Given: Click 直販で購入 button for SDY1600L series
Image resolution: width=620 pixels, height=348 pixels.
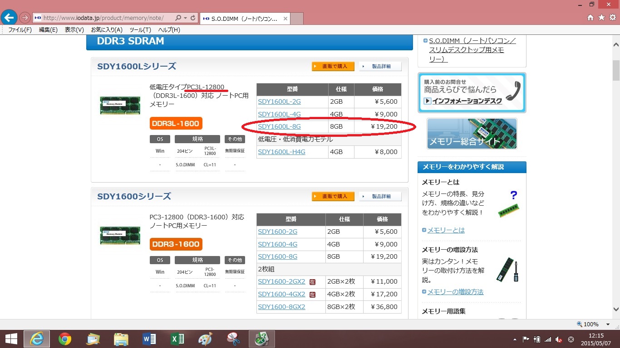Looking at the screenshot, I should pos(333,66).
